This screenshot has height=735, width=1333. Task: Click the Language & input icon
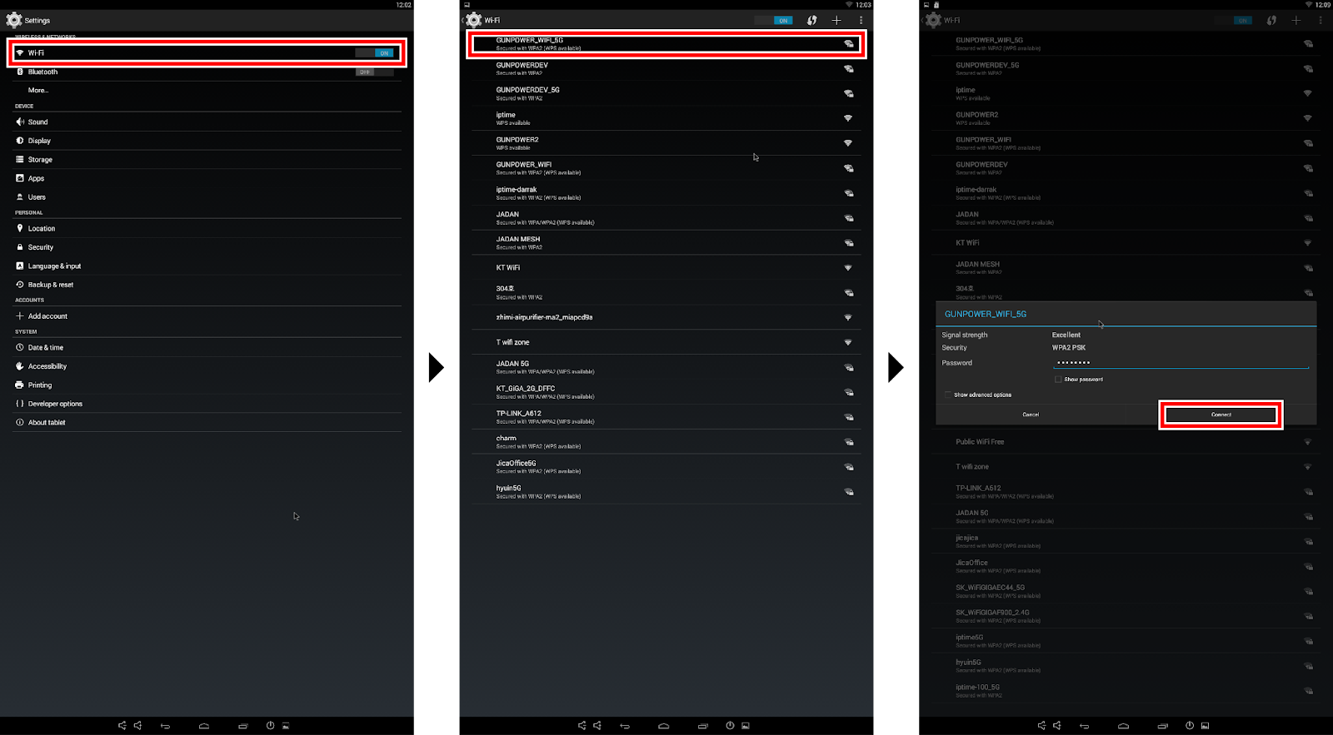click(20, 266)
